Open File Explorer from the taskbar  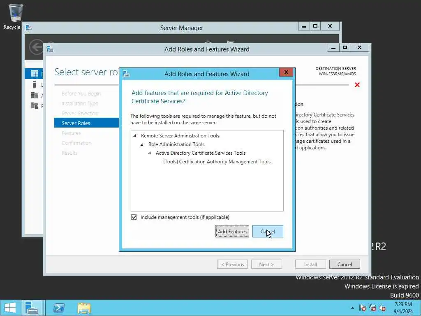(84, 308)
